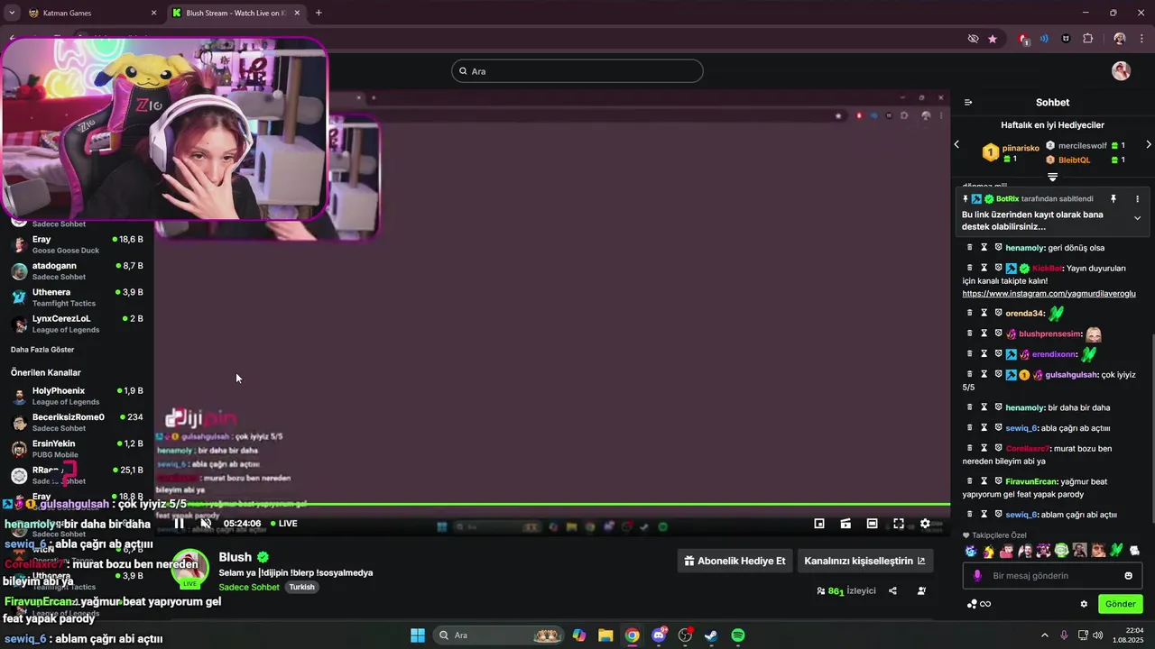The width and height of the screenshot is (1155, 649).
Task: Ban user blushprensesim shield icon
Action: click(x=999, y=334)
